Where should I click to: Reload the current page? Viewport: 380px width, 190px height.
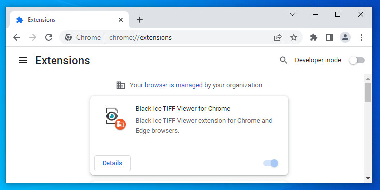(x=49, y=37)
